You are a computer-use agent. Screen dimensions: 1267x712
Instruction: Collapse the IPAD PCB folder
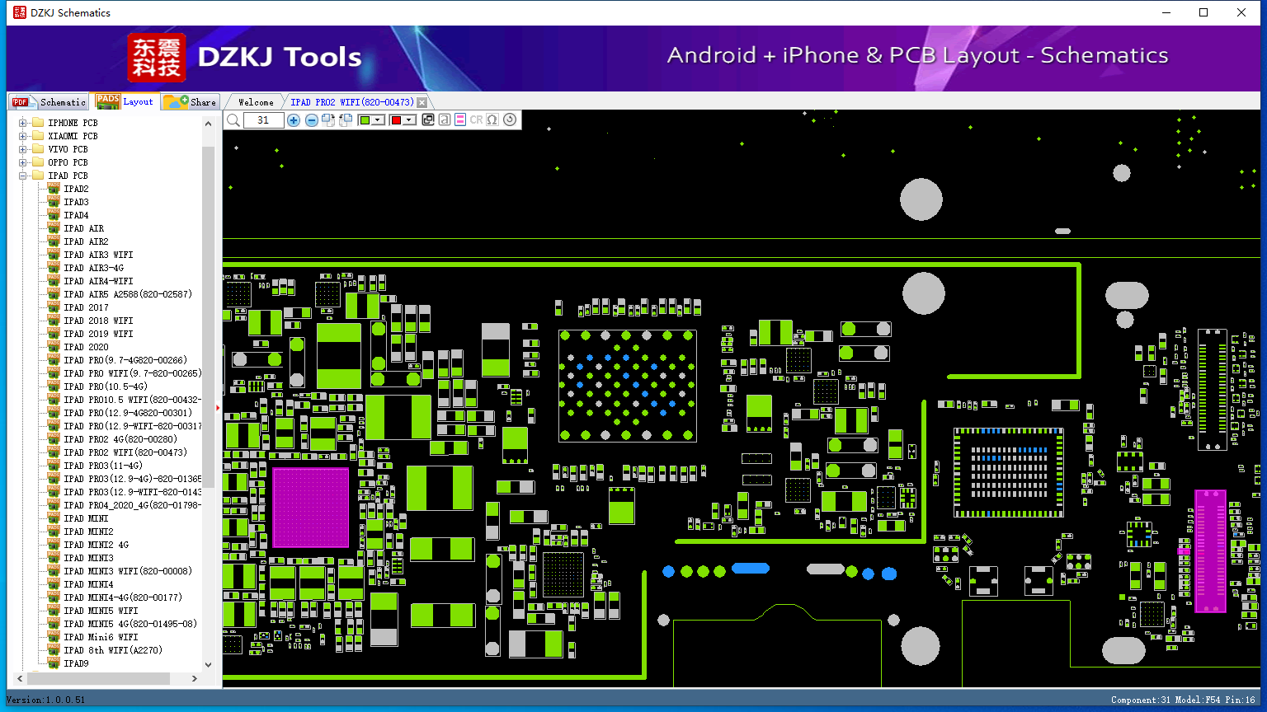point(23,176)
